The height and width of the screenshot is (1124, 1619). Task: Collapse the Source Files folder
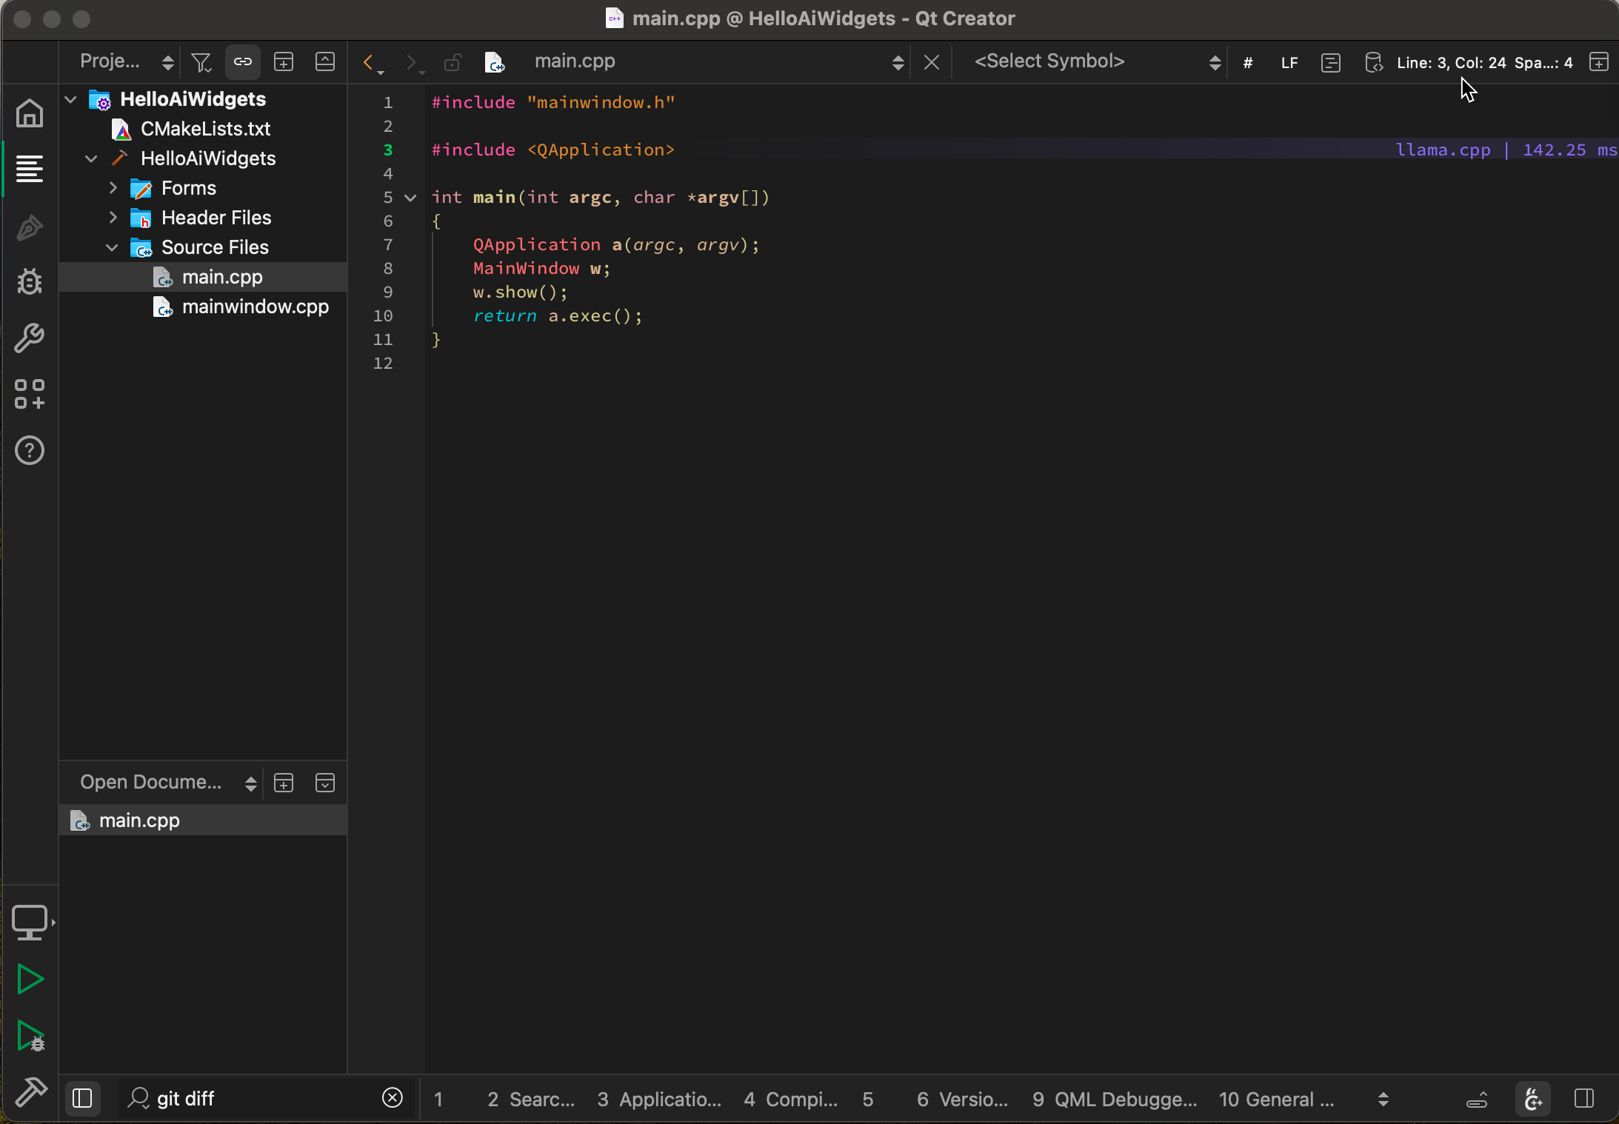[x=112, y=247]
